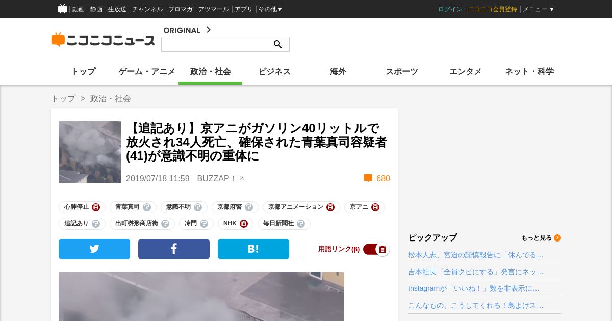Click the ORIGINAL label above search
This screenshot has height=321, width=612.
[182, 30]
